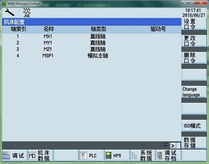Click the network status icon in the status bar
Screen dimensions: 209x164
click(x=165, y=146)
